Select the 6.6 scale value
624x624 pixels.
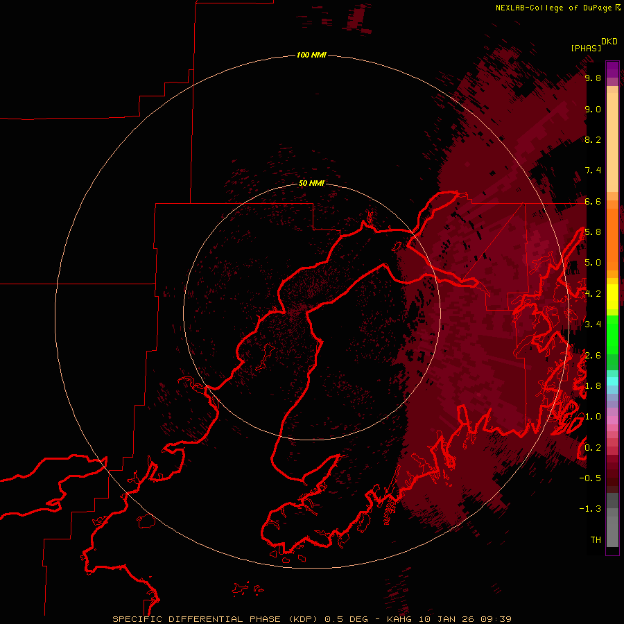pos(593,201)
